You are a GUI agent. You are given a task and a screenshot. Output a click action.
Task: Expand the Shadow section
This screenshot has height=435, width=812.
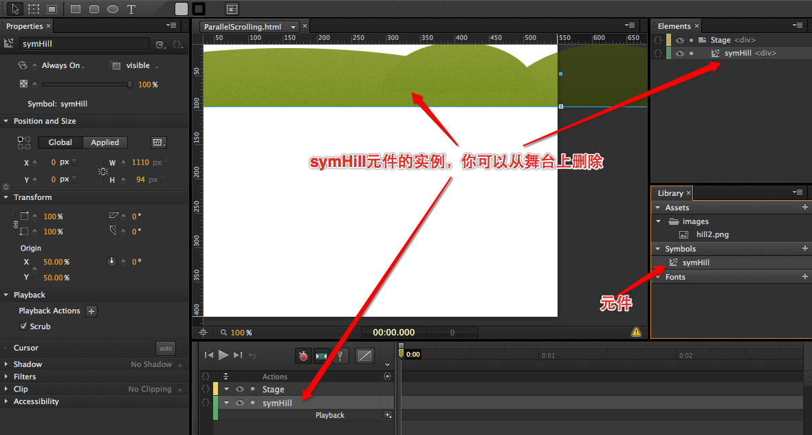click(x=6, y=364)
